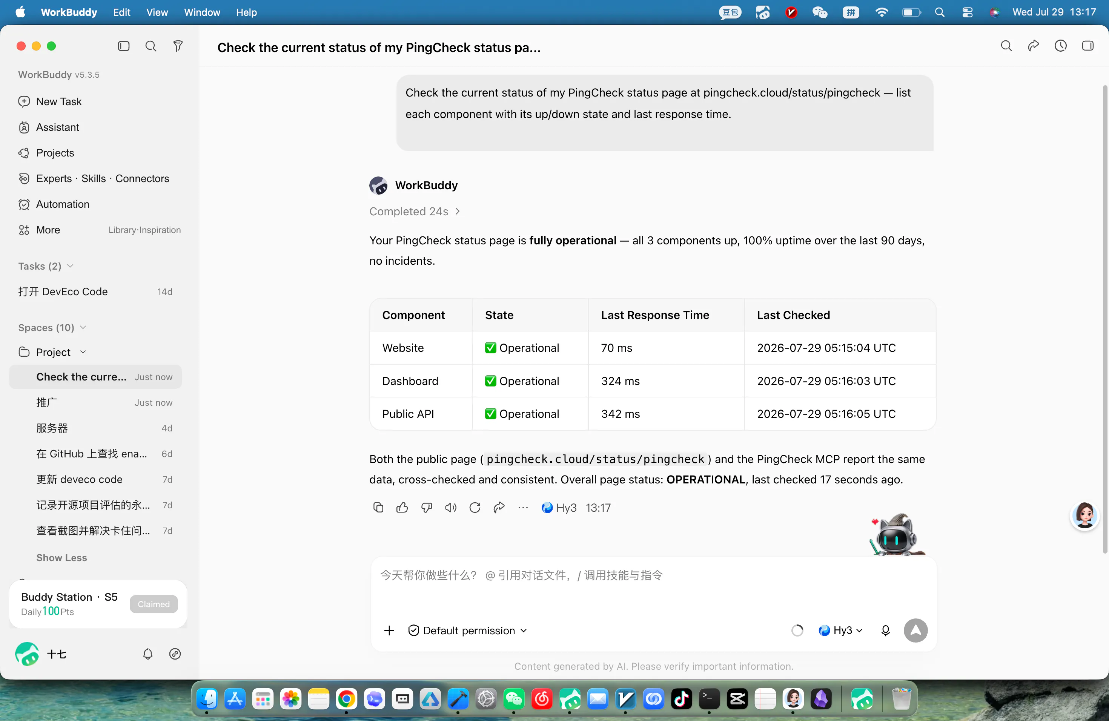
Task: Open notifications bell icon
Action: click(x=148, y=654)
